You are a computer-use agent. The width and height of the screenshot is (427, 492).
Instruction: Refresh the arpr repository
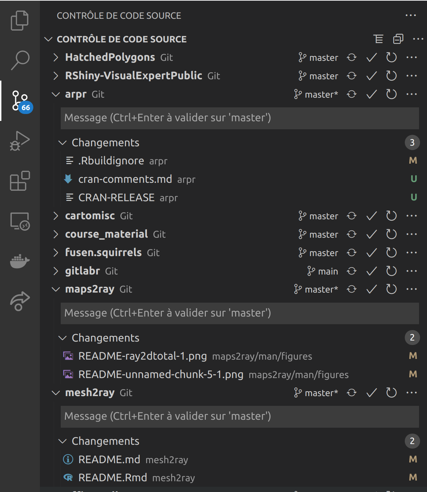(x=391, y=94)
